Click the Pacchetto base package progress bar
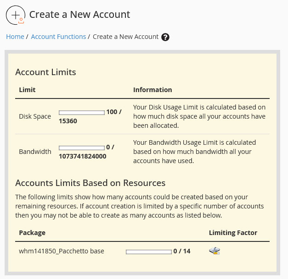The height and width of the screenshot is (279, 288). tap(148, 252)
